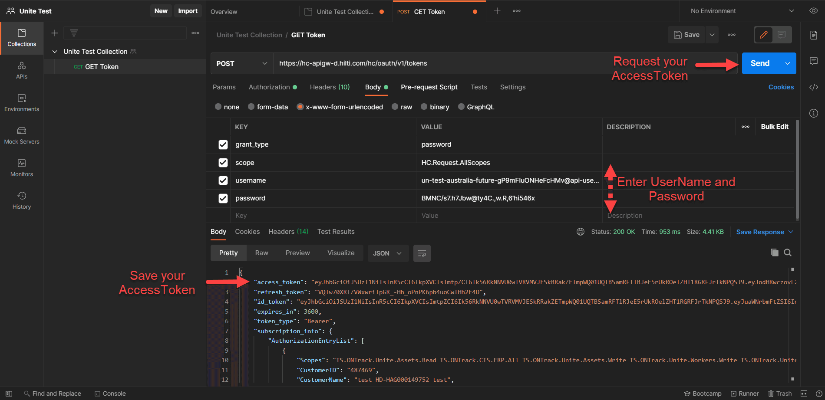Screen dimensions: 825x400
Task: Open the Settings request tab
Action: [513, 87]
